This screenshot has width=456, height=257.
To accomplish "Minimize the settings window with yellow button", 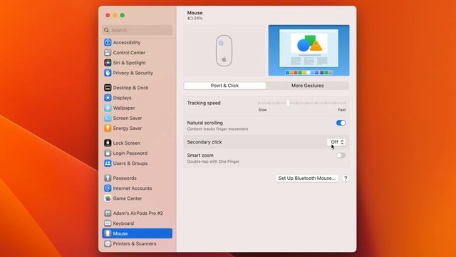I will pyautogui.click(x=115, y=15).
